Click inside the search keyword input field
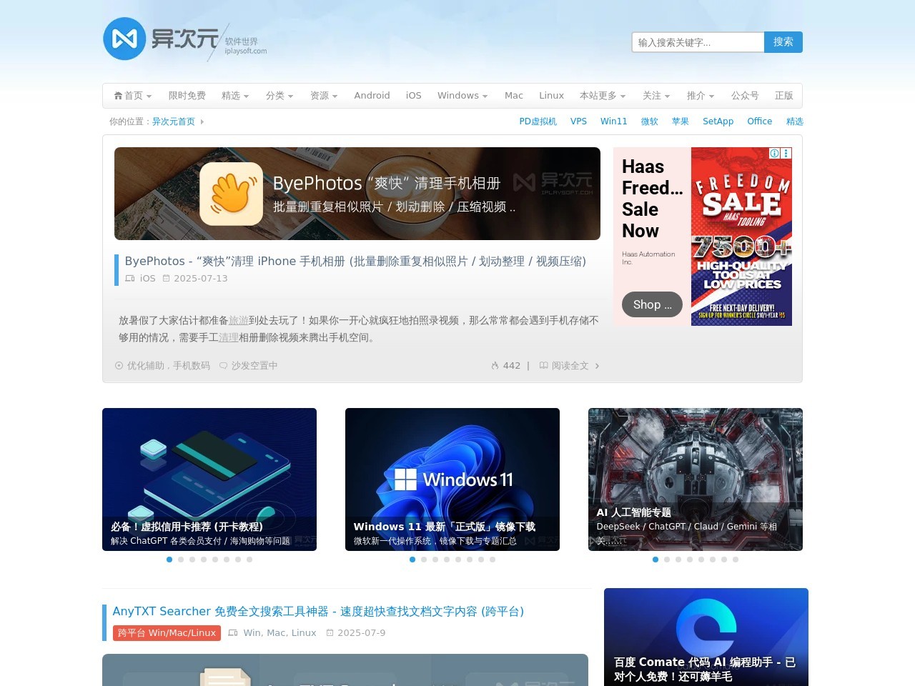This screenshot has width=915, height=686. (697, 42)
